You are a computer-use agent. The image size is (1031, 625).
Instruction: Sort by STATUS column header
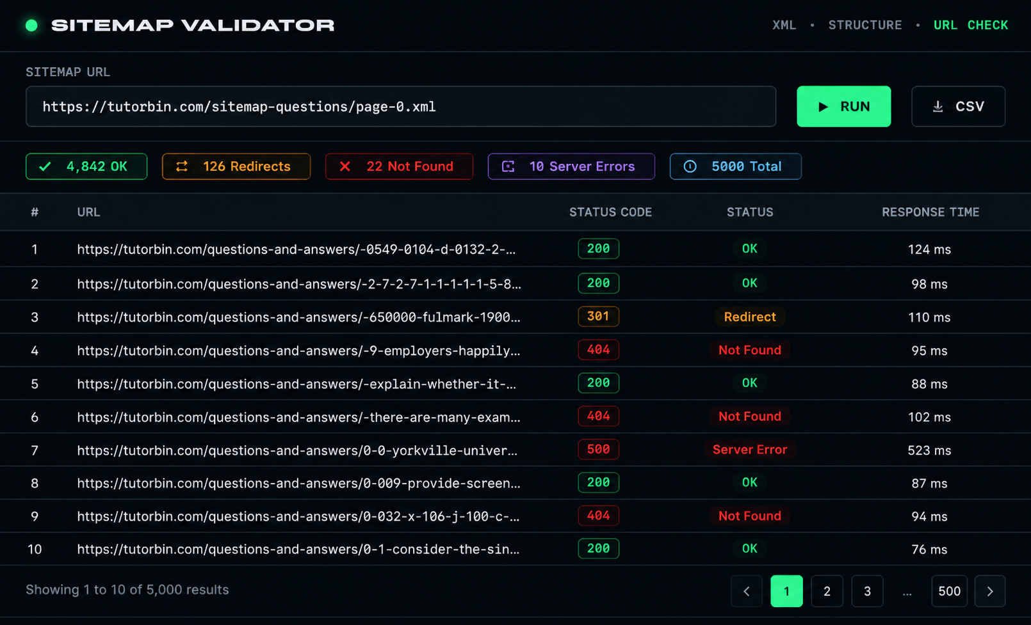[750, 212]
